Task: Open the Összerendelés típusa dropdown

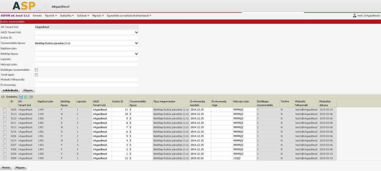Action: (87, 43)
